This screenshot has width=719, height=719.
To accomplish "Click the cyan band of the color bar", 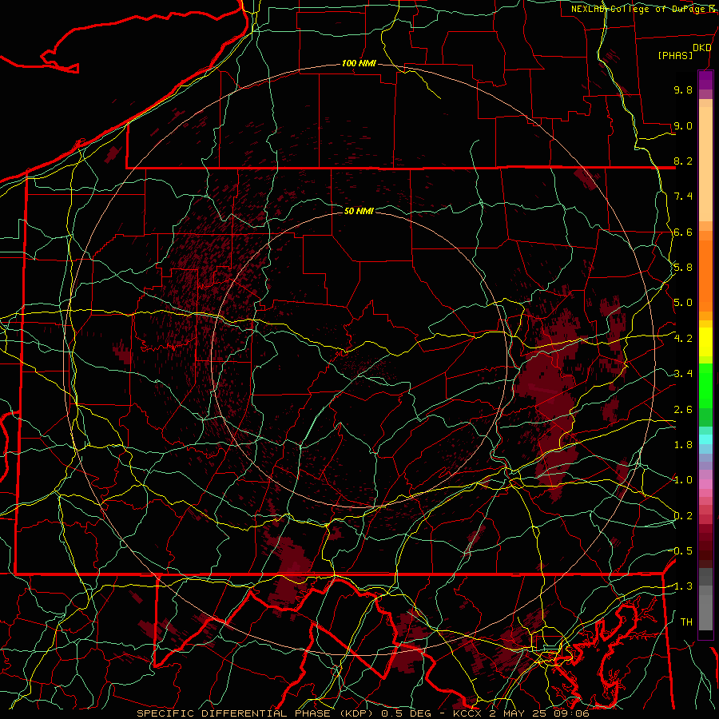I will pyautogui.click(x=705, y=439).
